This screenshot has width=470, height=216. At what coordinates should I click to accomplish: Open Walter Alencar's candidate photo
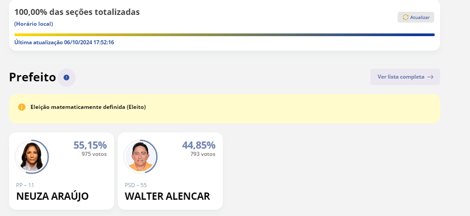[140, 157]
